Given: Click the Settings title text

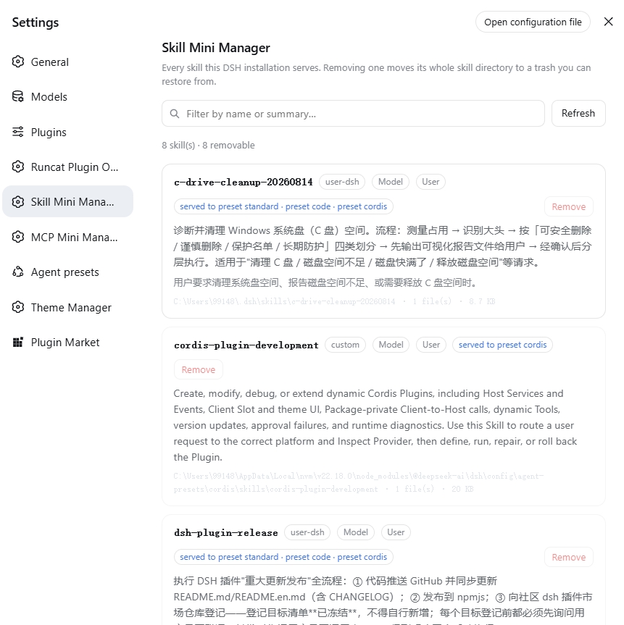Looking at the screenshot, I should (35, 22).
